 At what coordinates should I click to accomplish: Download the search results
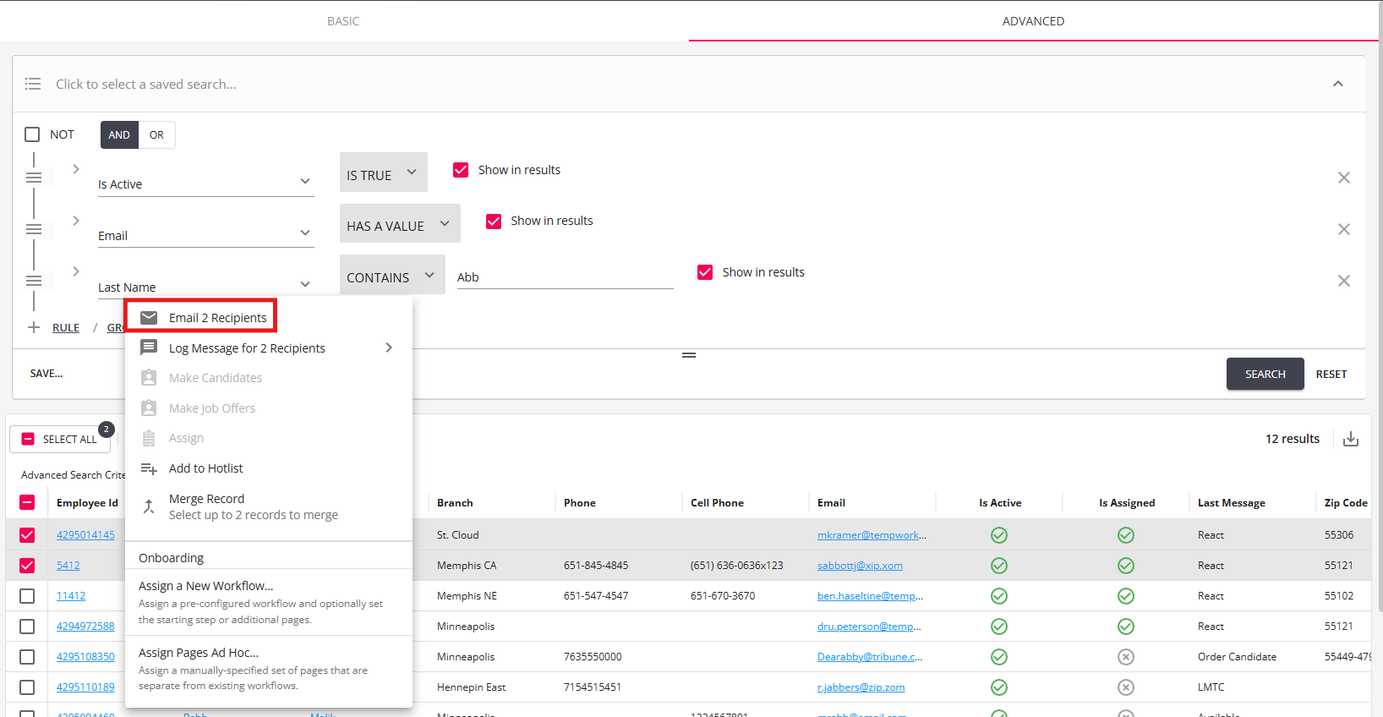pos(1351,439)
